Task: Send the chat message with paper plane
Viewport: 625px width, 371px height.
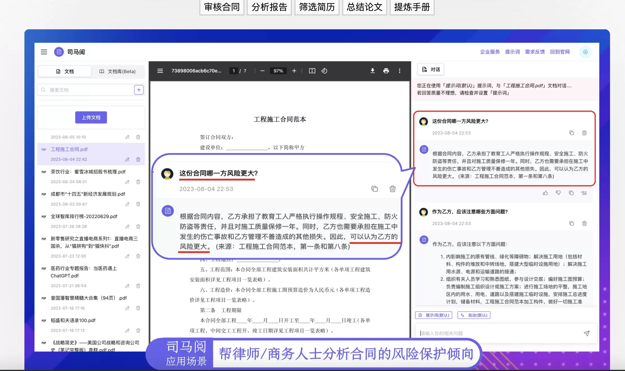Action: [586, 333]
